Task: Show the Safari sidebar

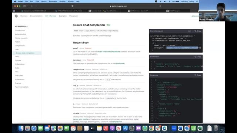Action: click(25, 6)
